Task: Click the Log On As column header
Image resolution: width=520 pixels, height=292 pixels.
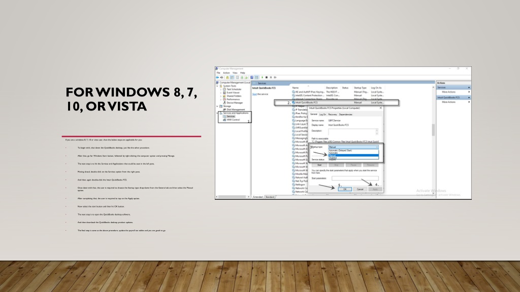Action: point(376,88)
